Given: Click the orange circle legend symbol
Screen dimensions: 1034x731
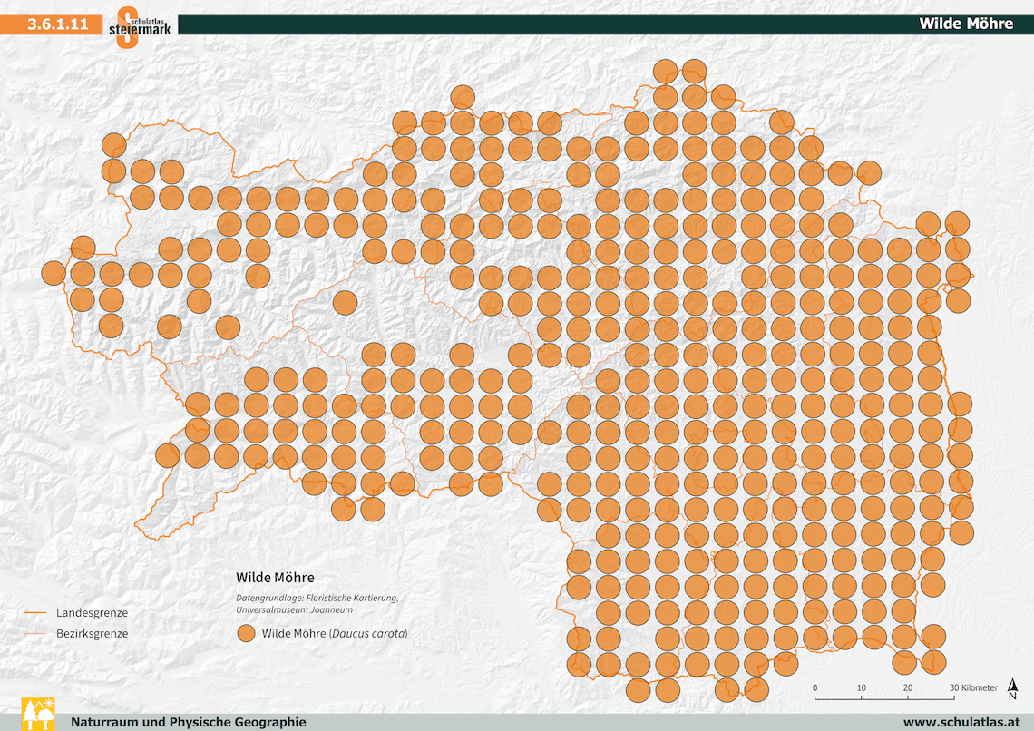Looking at the screenshot, I should (245, 634).
